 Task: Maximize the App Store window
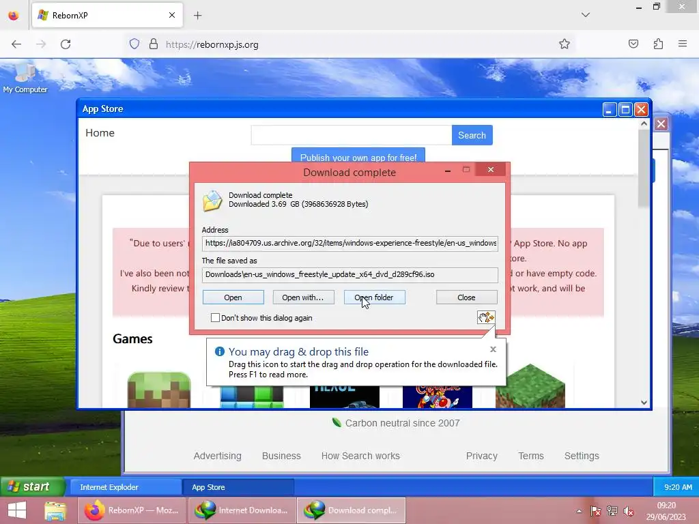click(x=625, y=109)
